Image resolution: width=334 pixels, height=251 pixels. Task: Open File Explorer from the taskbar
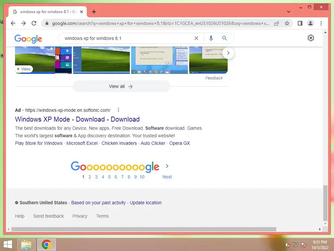[26, 244]
